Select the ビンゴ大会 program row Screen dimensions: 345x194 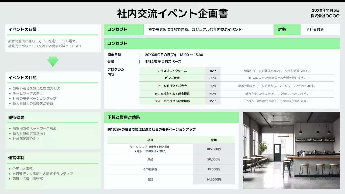click(x=172, y=78)
